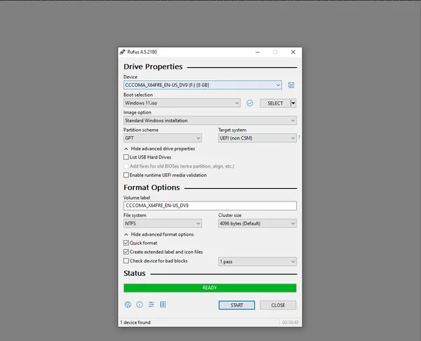Open the SELECT button's arrow dropdown
This screenshot has height=341, width=421.
coord(293,103)
